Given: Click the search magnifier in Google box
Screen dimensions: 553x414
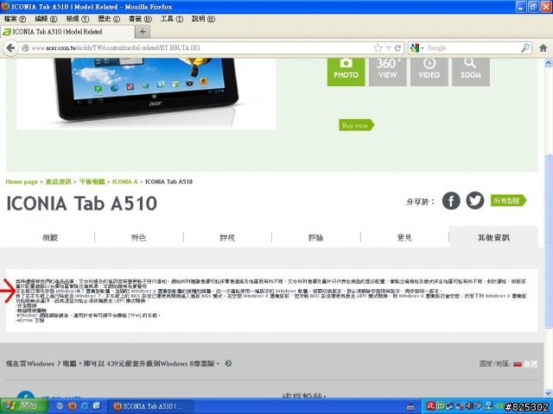Looking at the screenshot, I should coord(525,48).
